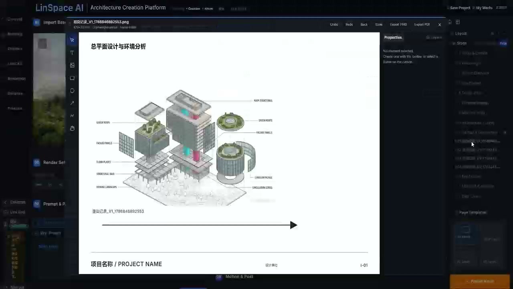Switch to the Layers tab

pyautogui.click(x=434, y=37)
